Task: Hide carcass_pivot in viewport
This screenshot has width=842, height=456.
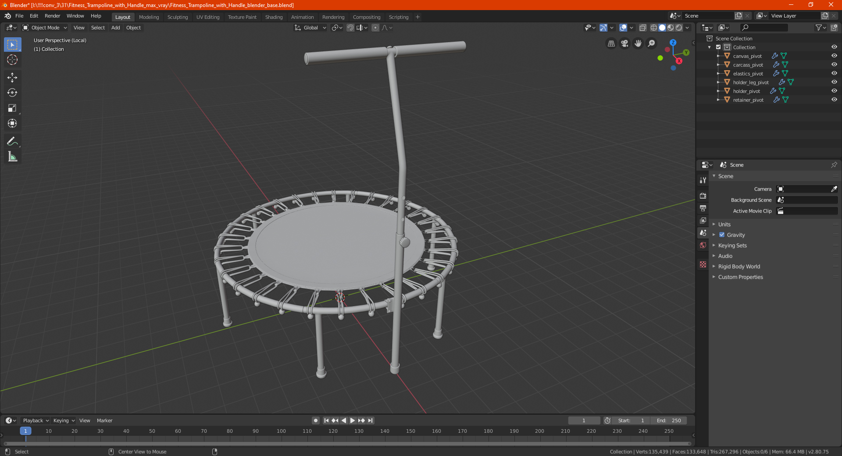Action: (834, 64)
